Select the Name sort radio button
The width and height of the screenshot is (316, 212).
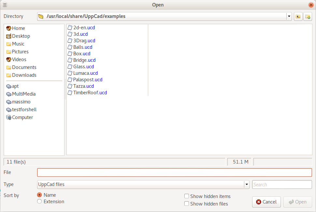point(39,195)
